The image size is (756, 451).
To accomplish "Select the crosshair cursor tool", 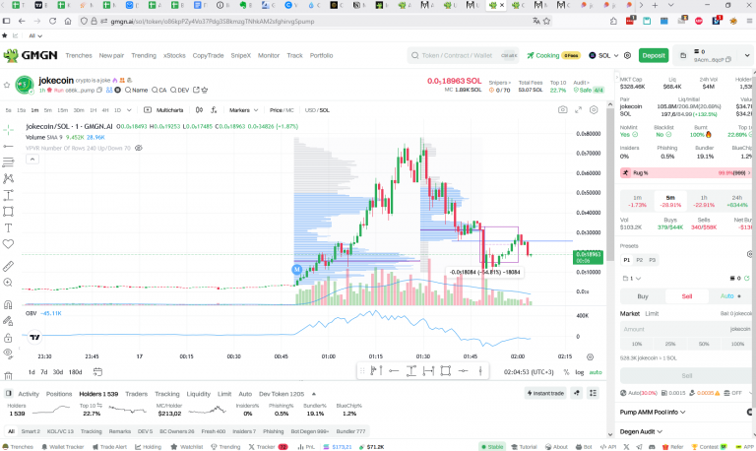I will coord(8,129).
